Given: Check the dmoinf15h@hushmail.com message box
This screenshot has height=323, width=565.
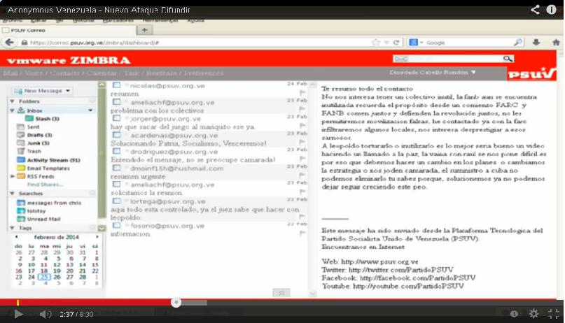Looking at the screenshot, I should pos(117,168).
